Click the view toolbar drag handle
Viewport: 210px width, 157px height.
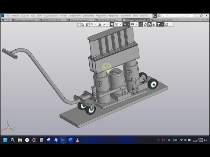click(79, 24)
